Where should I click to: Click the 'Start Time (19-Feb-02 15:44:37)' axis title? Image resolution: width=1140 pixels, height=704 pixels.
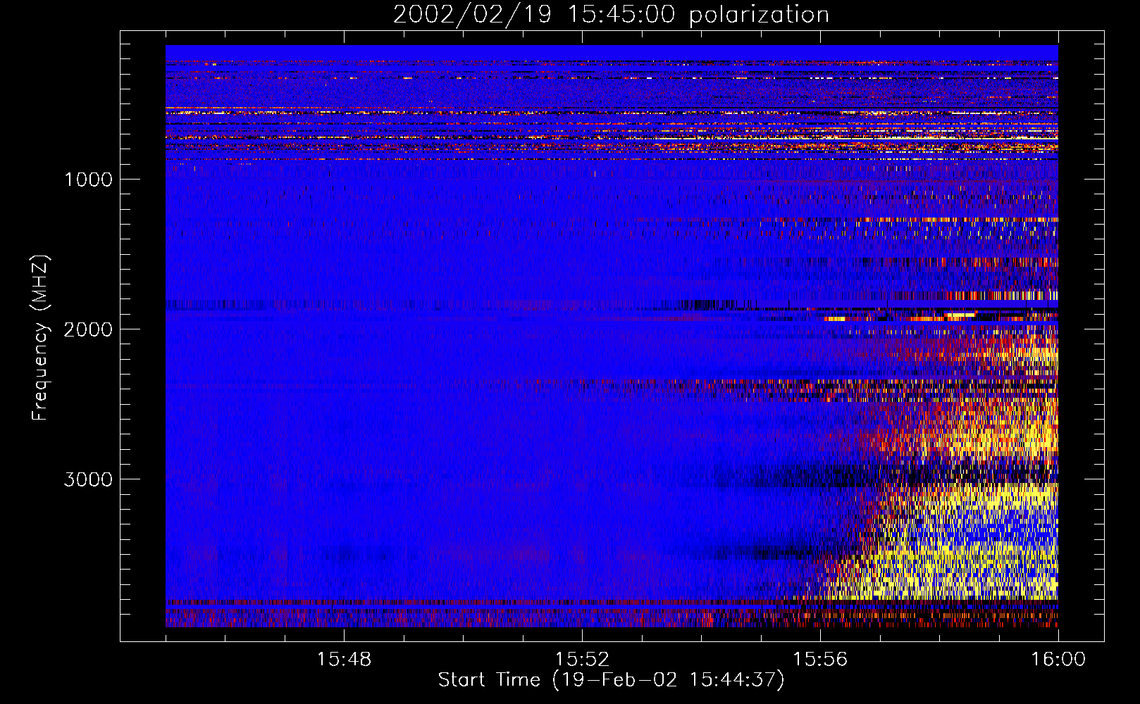pyautogui.click(x=611, y=680)
